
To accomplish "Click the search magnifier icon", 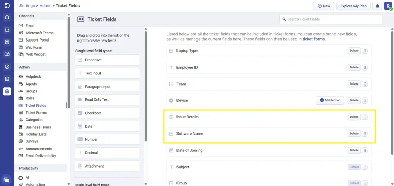I will (x=284, y=19).
